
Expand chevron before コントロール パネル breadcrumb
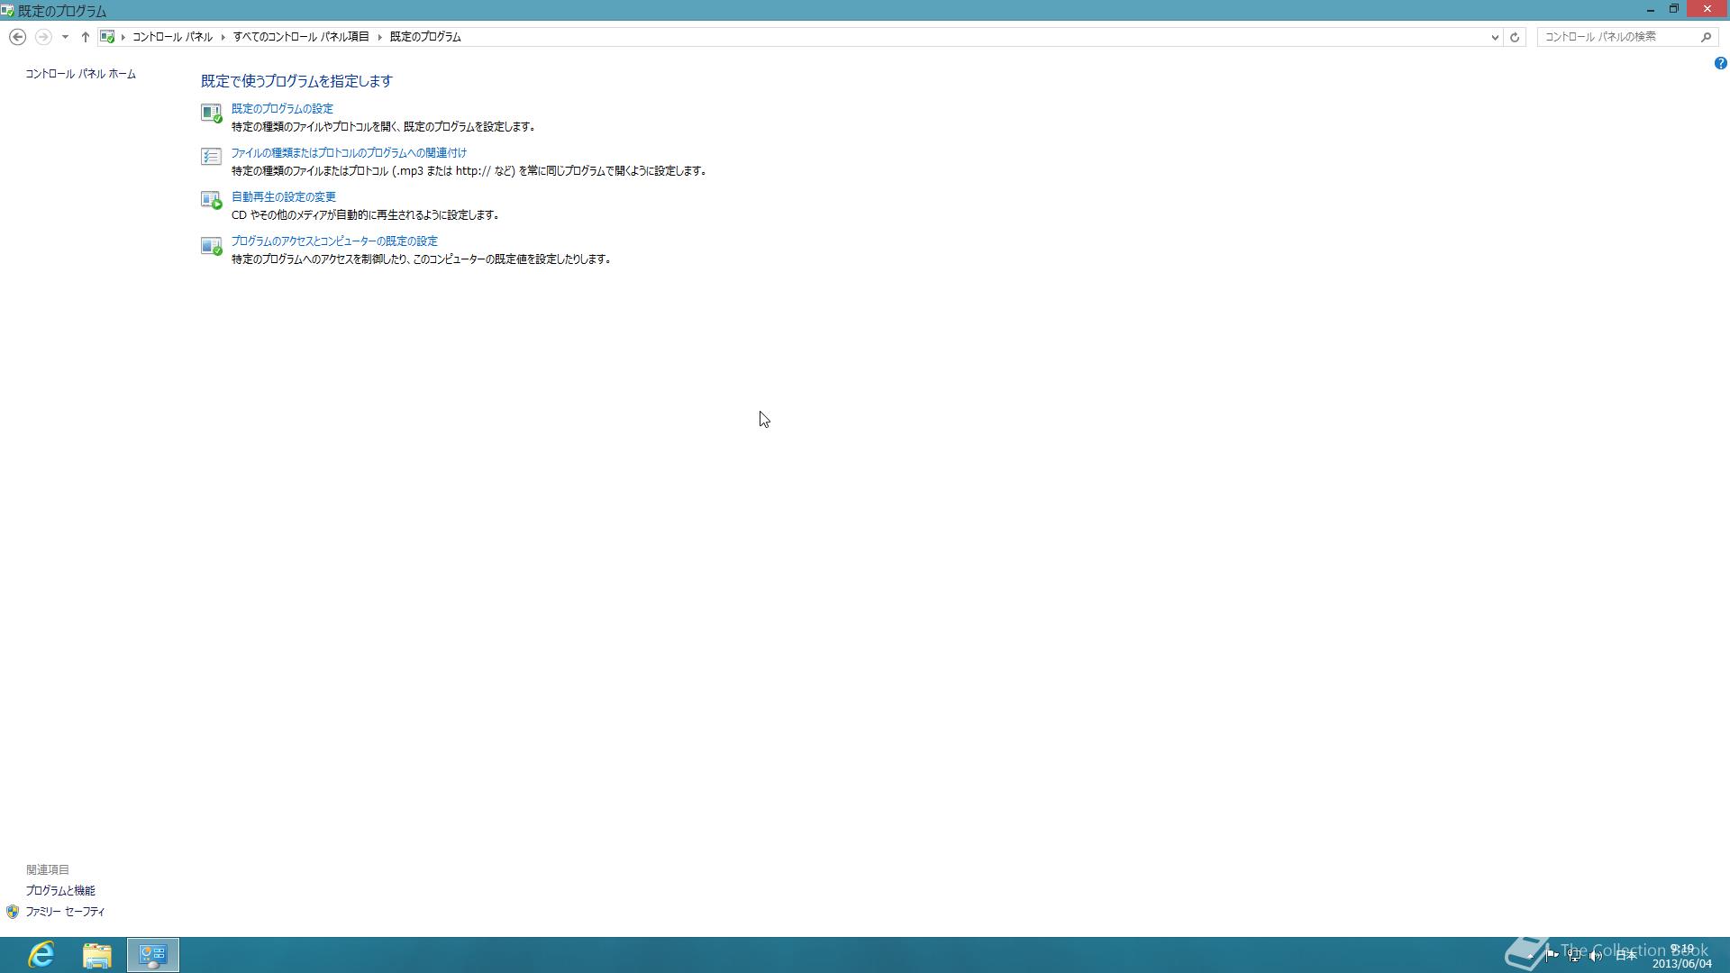123,37
